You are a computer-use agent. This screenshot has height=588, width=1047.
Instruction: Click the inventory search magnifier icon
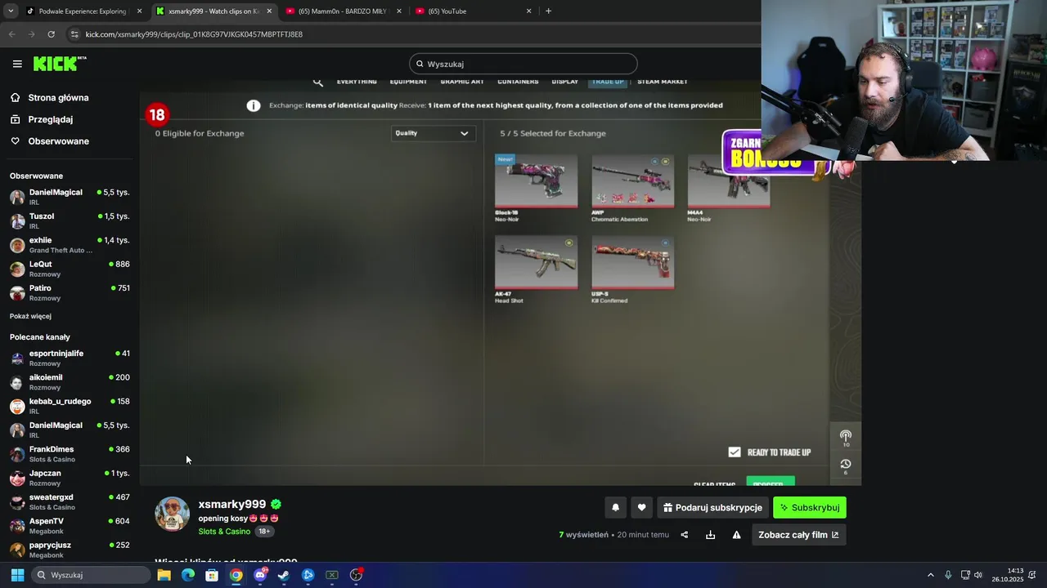pyautogui.click(x=318, y=82)
